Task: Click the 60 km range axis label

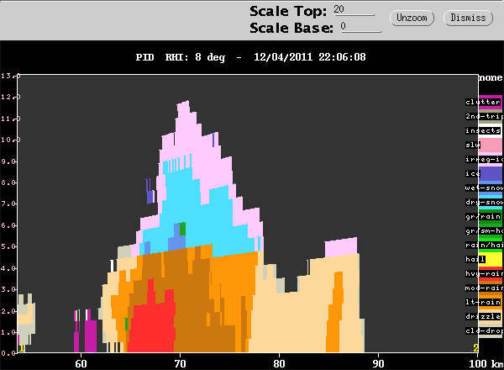Action: (81, 363)
